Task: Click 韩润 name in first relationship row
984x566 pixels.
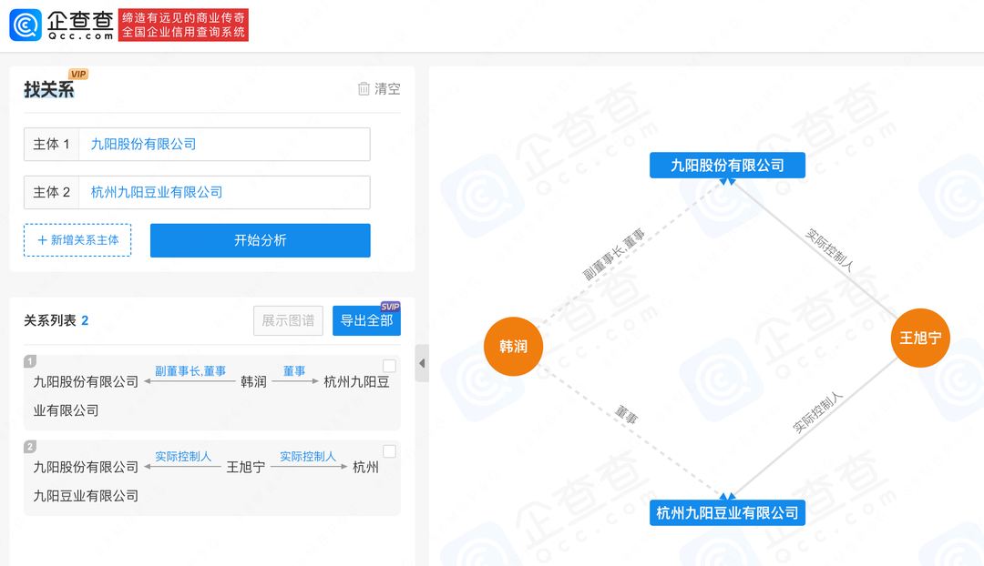Action: click(253, 381)
